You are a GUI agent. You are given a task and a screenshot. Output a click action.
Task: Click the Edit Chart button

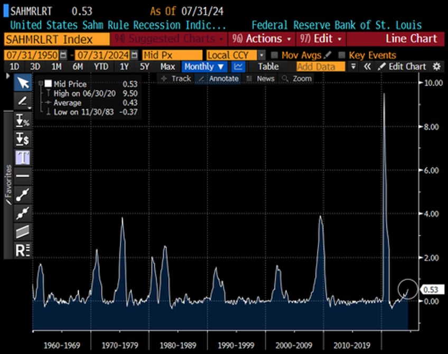tap(402, 67)
